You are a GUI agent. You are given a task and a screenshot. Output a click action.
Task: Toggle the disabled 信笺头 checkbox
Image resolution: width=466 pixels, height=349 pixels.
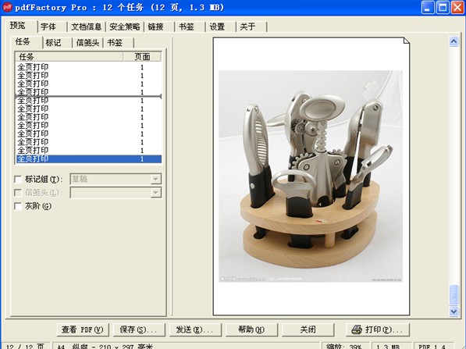[x=18, y=193]
